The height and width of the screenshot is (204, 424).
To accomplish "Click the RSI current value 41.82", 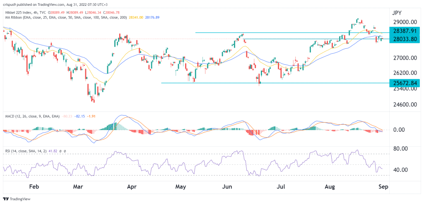I will [53, 152].
